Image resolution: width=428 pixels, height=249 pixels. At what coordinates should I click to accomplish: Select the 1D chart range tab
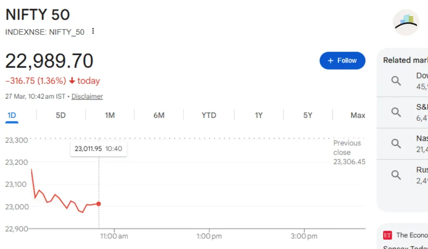tap(12, 115)
